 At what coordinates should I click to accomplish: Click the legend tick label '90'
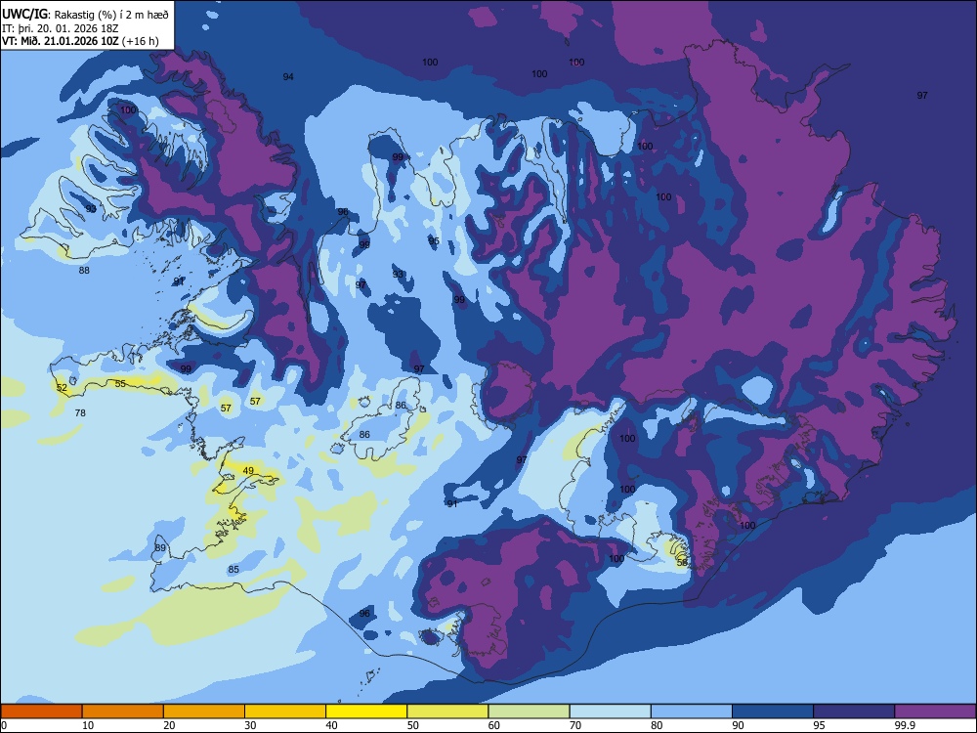point(738,725)
